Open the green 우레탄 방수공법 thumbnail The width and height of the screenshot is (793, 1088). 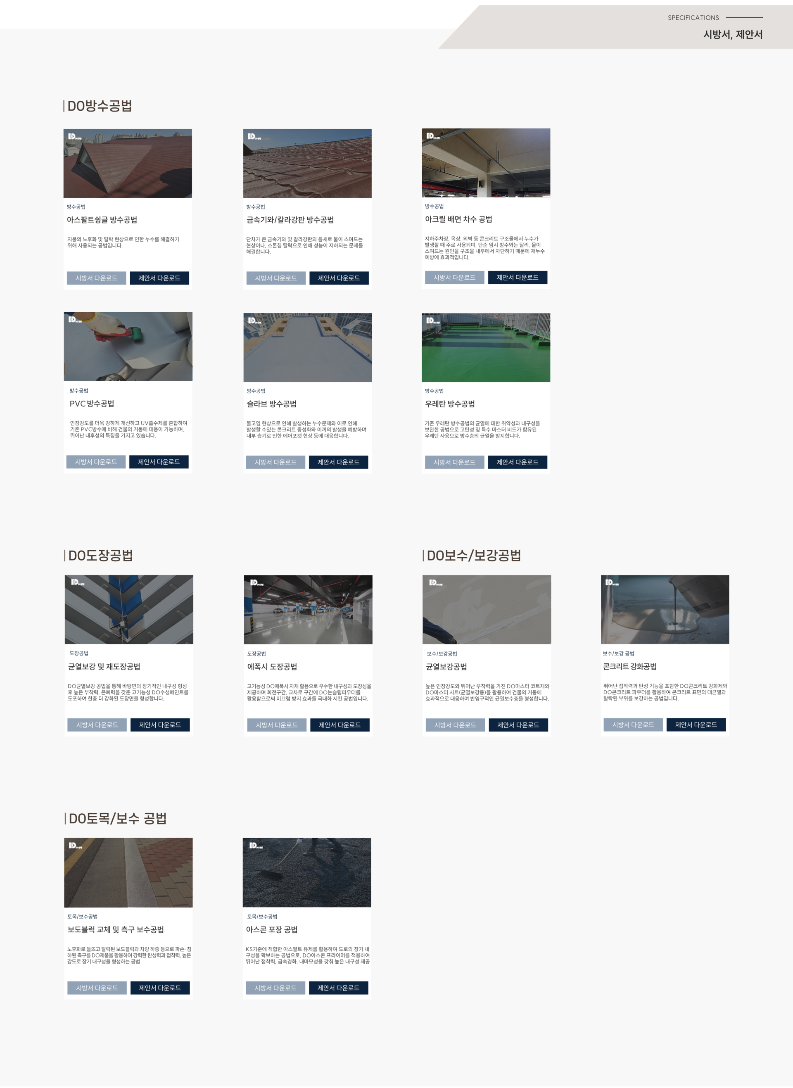click(486, 347)
